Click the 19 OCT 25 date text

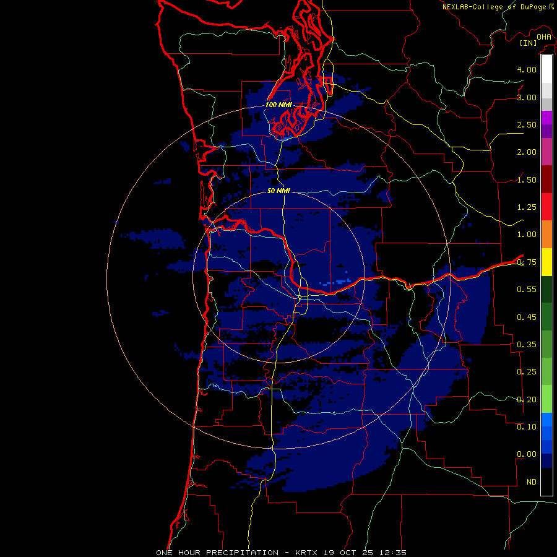(349, 553)
